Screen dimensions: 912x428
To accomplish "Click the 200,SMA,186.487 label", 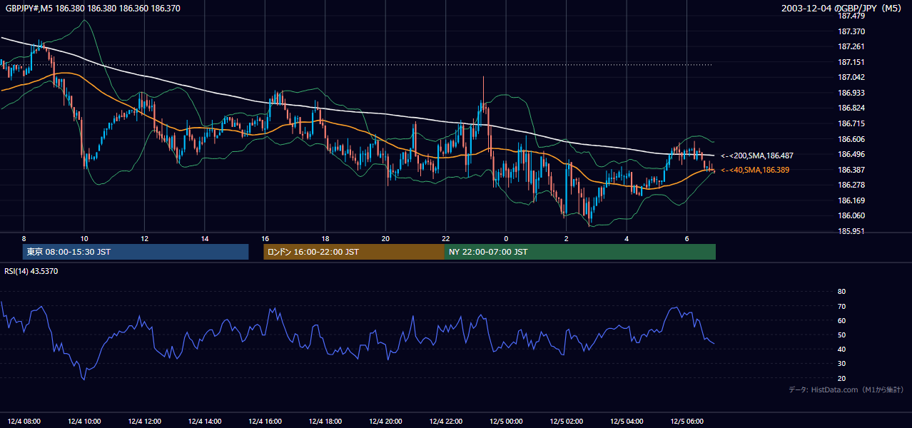I will point(757,156).
